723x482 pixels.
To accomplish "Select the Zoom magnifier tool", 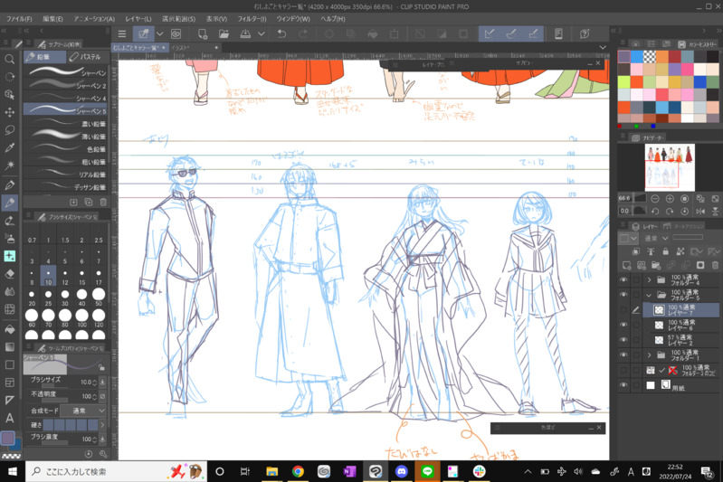I will pos(9,59).
